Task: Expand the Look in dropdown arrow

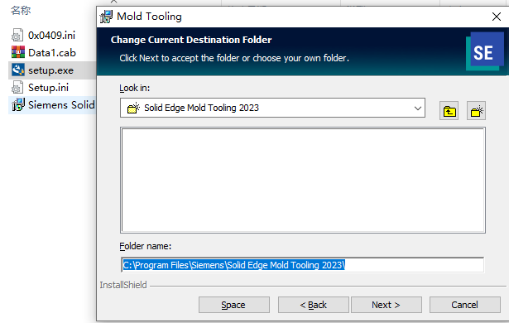Action: [418, 108]
